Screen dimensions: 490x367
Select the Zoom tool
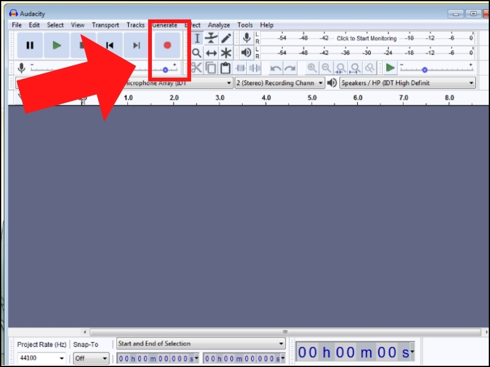tap(197, 53)
